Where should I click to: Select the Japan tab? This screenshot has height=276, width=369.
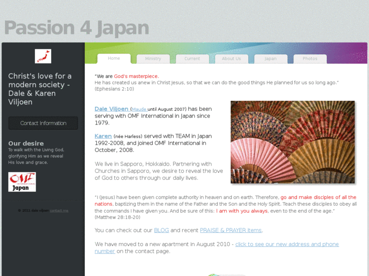click(271, 59)
